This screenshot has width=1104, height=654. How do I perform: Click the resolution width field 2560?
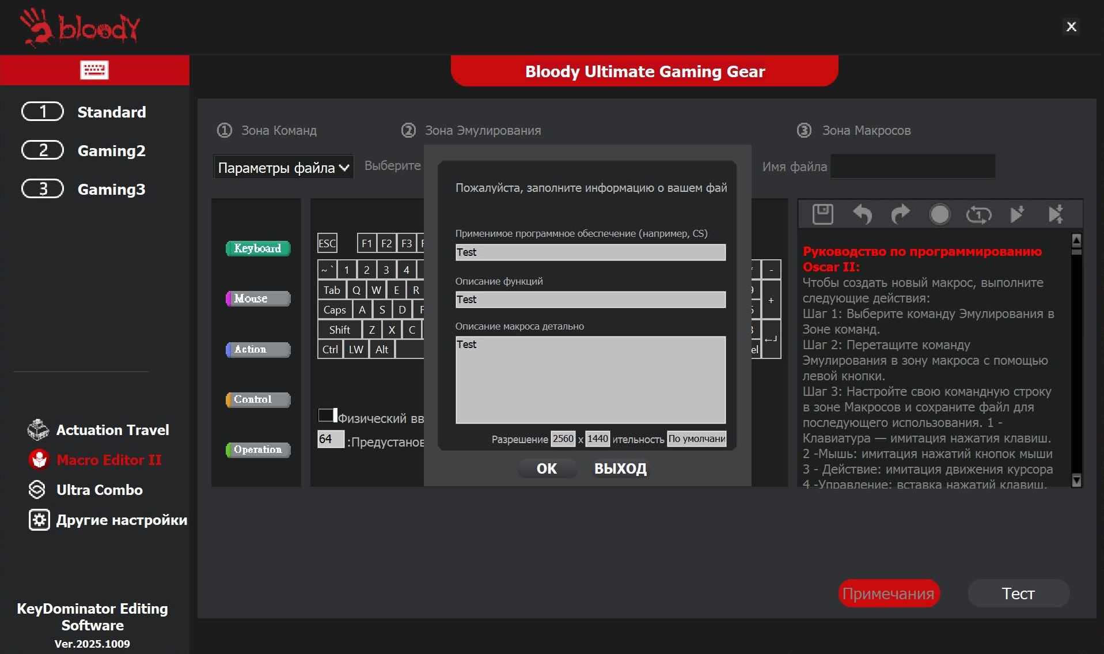563,438
